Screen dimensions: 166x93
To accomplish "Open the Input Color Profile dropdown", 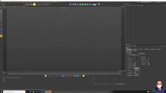I will [137, 74].
